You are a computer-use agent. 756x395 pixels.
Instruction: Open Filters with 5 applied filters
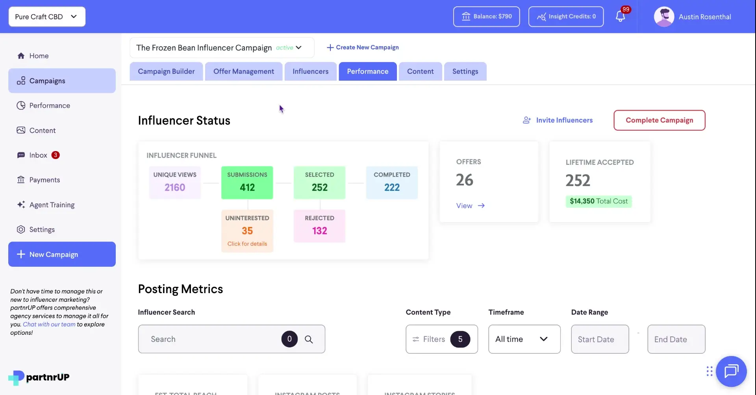441,339
